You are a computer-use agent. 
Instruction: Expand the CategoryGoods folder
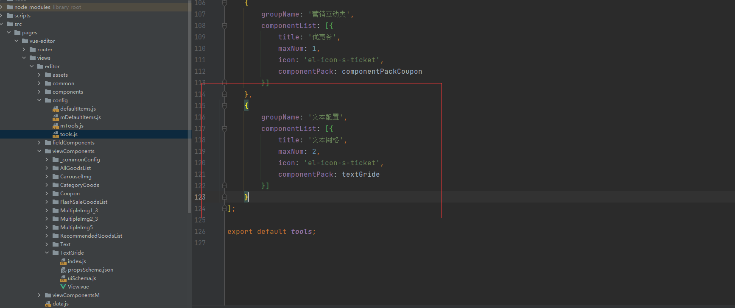click(47, 185)
